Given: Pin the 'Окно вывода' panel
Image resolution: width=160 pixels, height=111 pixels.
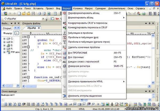Looking at the screenshot, I should click(x=150, y=91).
